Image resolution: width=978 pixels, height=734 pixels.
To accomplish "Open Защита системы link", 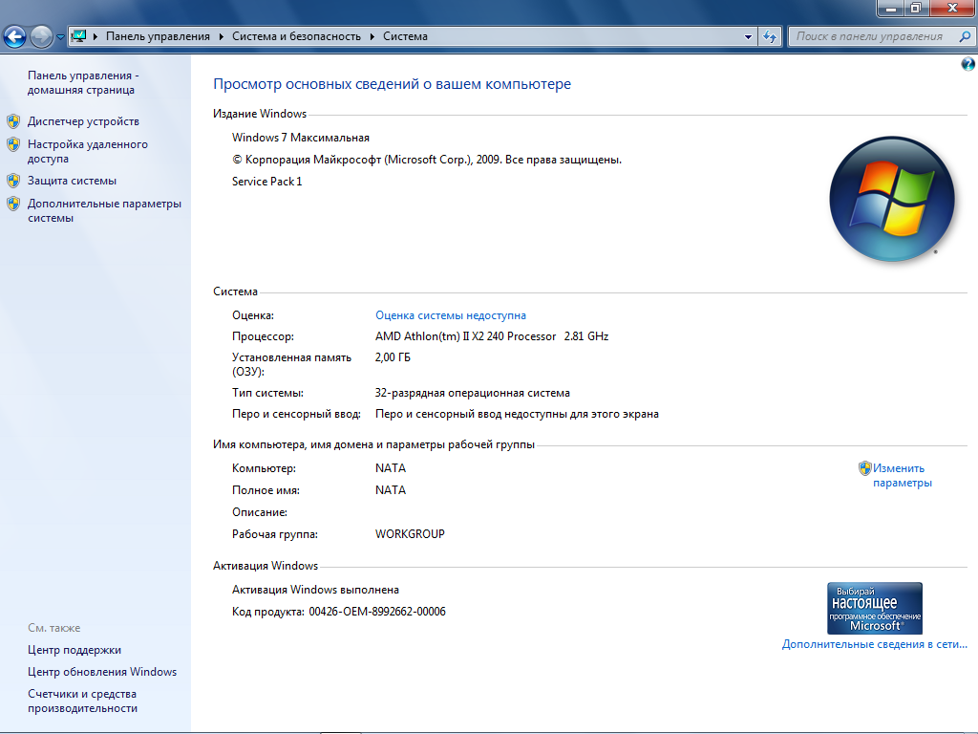I will pos(72,181).
